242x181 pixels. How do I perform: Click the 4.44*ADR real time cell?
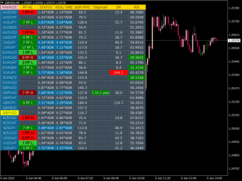[x=64, y=43]
